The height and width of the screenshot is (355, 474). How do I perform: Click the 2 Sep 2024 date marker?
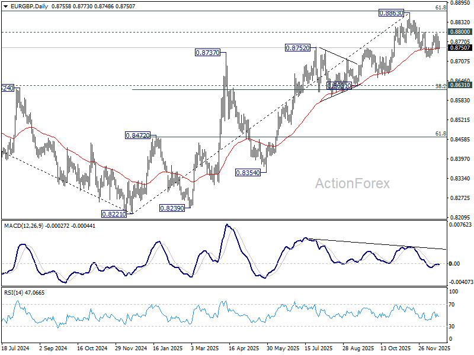coord(53,348)
